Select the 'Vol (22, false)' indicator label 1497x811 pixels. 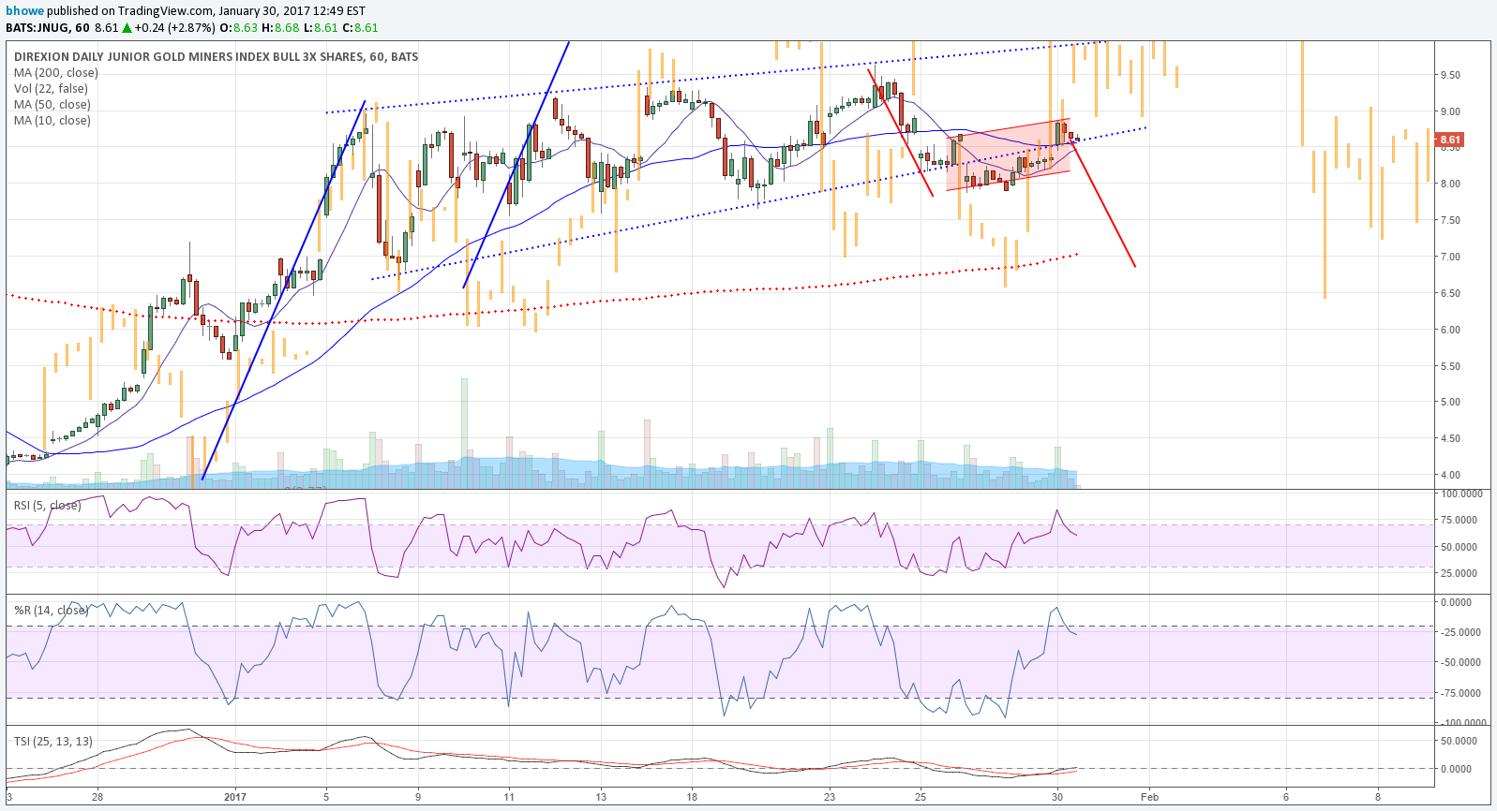click(x=51, y=89)
